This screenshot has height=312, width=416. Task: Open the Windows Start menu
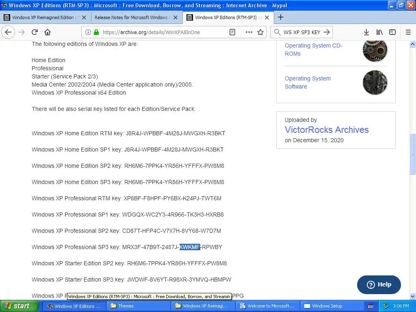click(x=19, y=306)
